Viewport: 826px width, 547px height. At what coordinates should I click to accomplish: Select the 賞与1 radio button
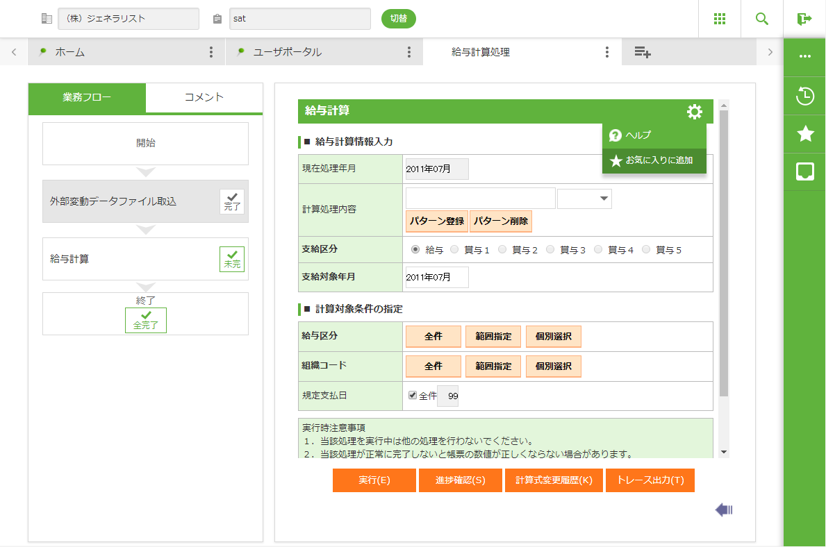pyautogui.click(x=454, y=250)
